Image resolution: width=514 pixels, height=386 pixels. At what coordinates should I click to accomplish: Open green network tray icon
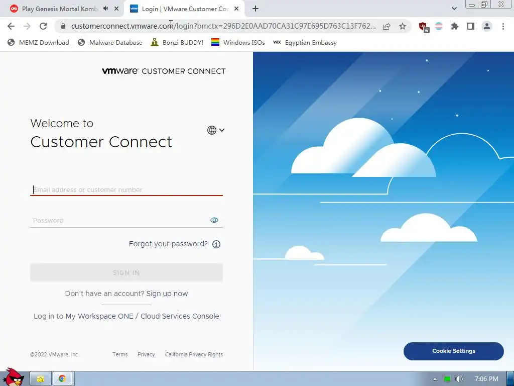pos(447,379)
